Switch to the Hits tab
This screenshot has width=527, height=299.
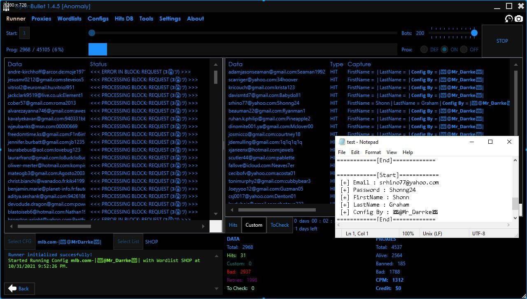tap(233, 225)
